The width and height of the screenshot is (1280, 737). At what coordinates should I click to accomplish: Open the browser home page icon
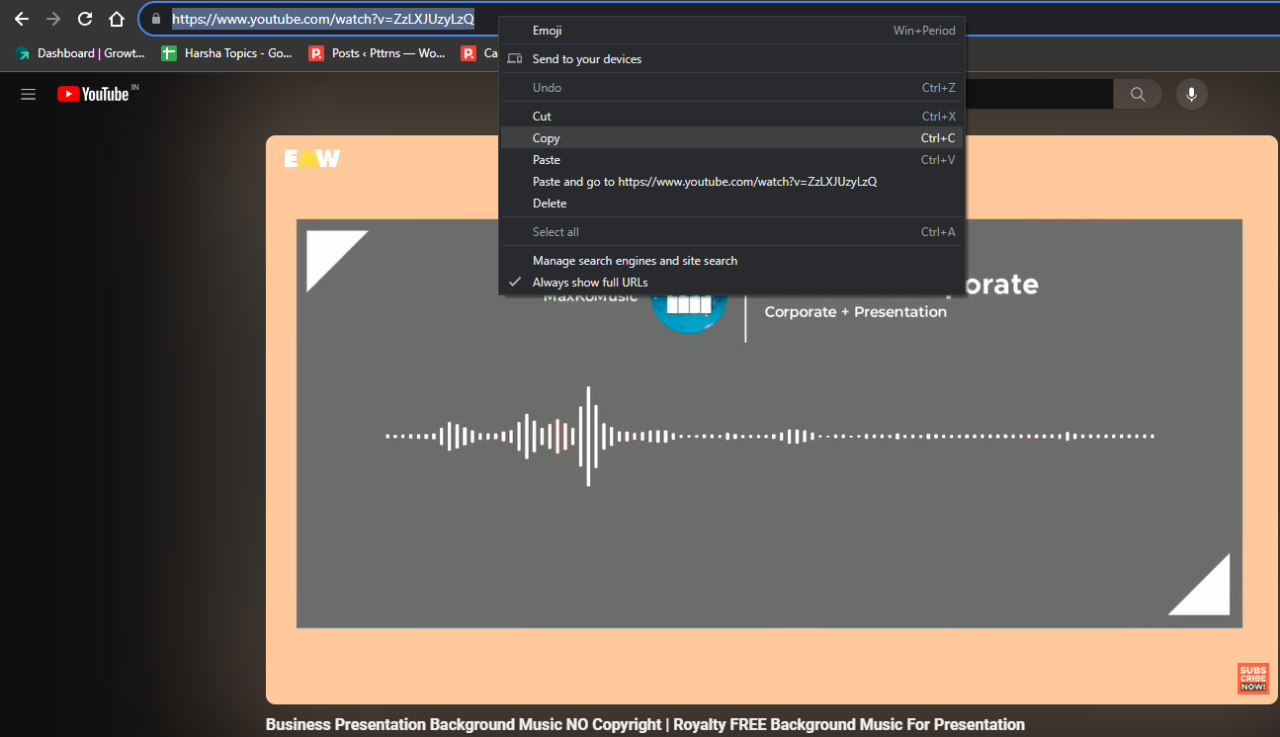117,19
